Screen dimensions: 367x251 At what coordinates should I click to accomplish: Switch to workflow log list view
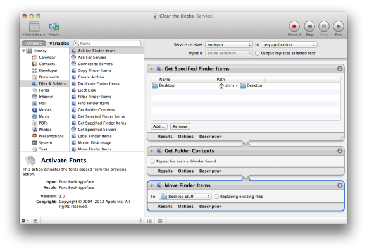point(149,221)
